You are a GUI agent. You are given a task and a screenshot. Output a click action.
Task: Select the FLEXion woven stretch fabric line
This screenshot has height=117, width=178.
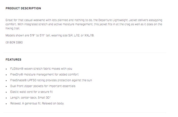(41, 69)
